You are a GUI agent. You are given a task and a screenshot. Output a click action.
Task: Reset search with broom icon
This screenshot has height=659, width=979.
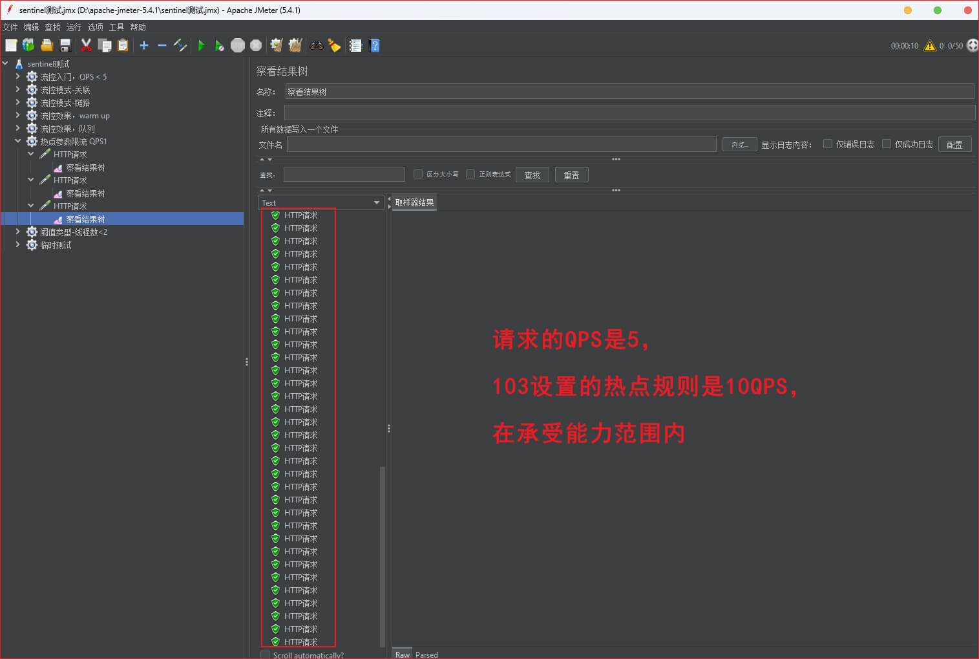pyautogui.click(x=334, y=45)
